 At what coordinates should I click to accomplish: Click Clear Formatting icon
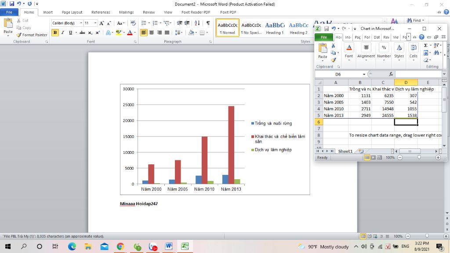coord(133,23)
